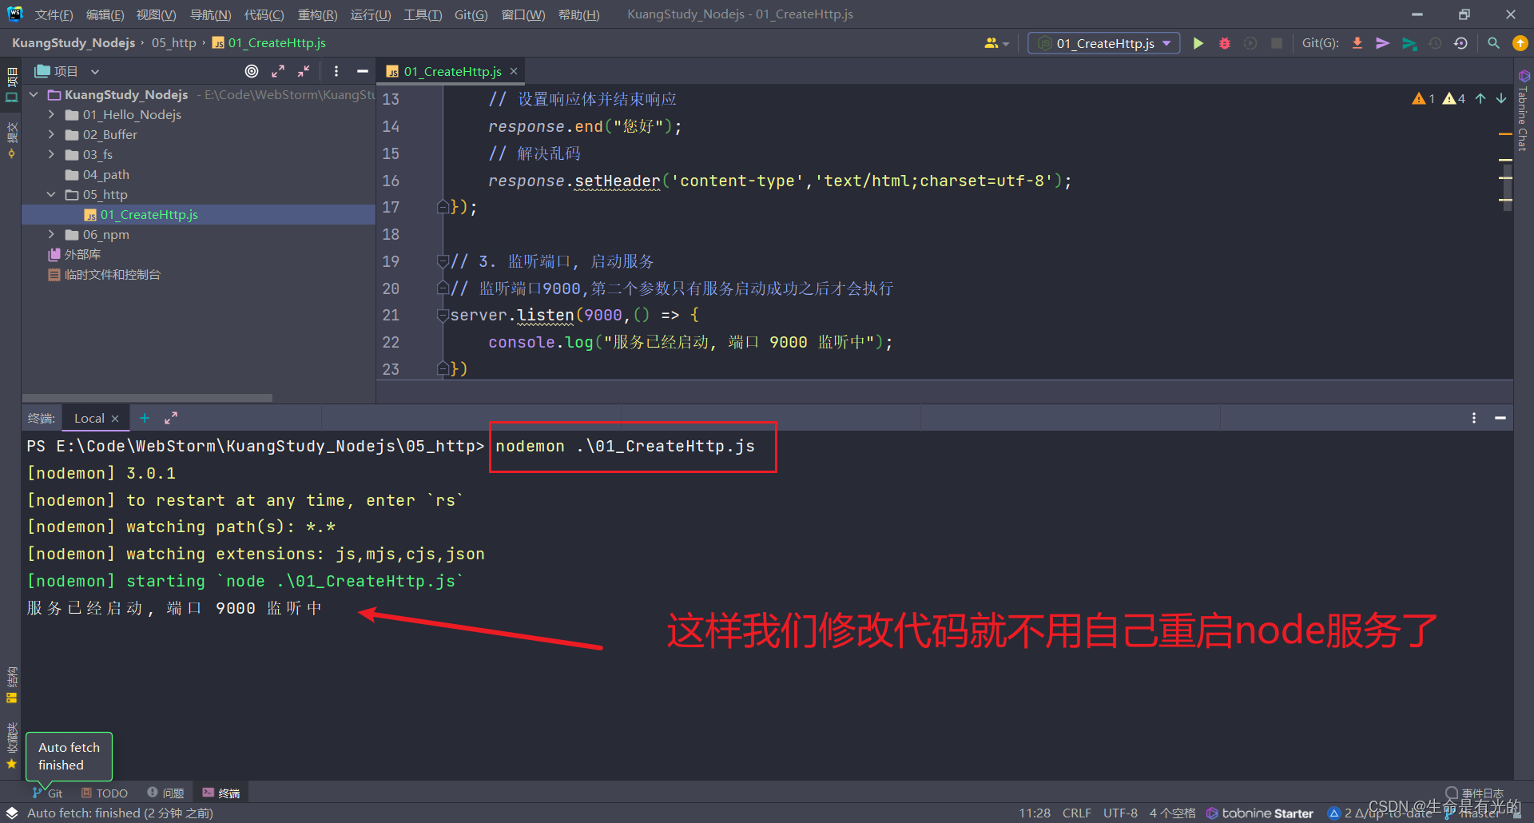Collapse the 05_http folder

point(51,194)
